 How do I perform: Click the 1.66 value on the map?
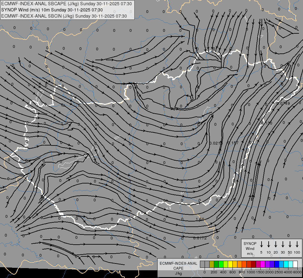tap(200, 219)
